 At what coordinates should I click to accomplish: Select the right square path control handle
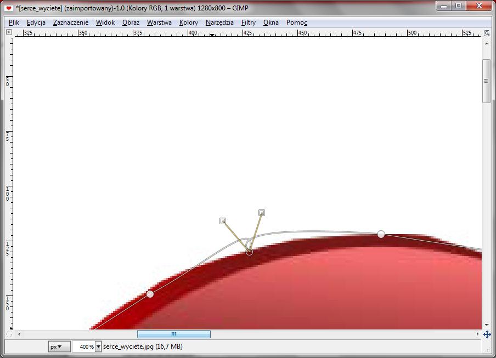coord(261,213)
